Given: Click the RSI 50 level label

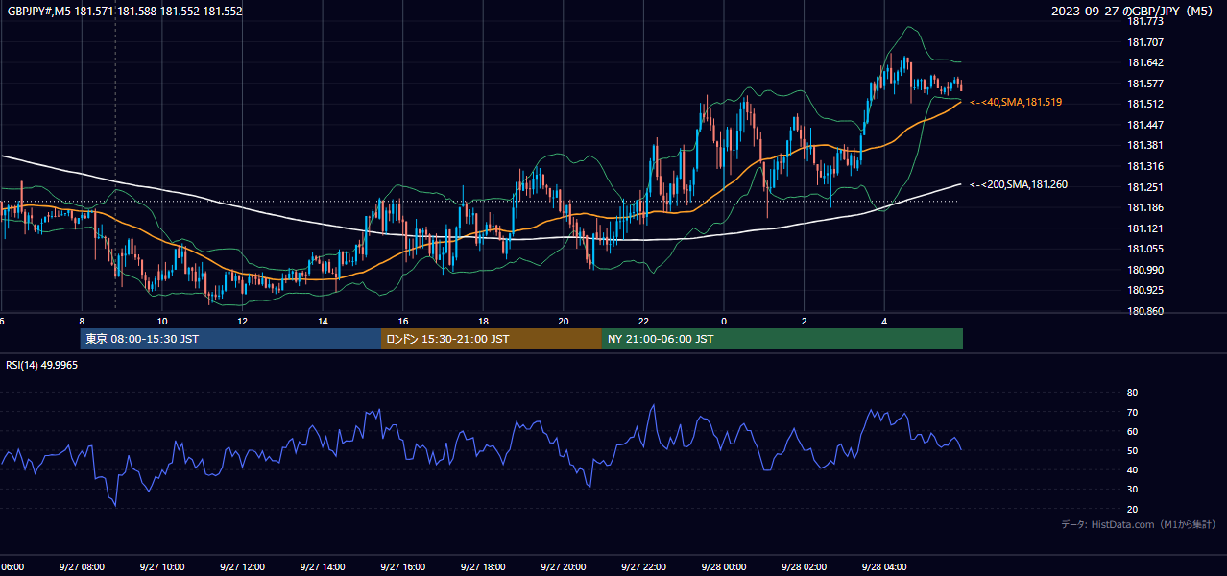Looking at the screenshot, I should tap(1133, 451).
